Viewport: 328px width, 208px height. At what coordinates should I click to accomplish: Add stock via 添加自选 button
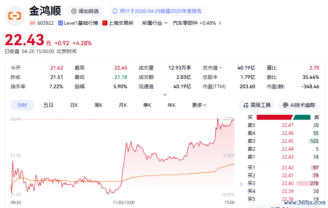(85, 11)
